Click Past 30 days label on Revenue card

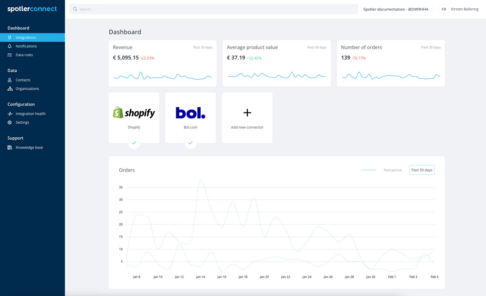pyautogui.click(x=203, y=48)
